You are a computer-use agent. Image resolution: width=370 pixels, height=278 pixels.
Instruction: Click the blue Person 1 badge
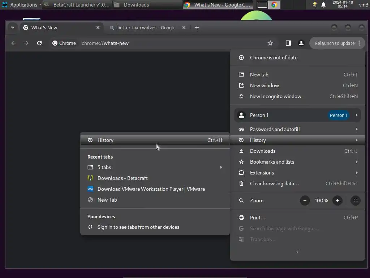point(338,115)
